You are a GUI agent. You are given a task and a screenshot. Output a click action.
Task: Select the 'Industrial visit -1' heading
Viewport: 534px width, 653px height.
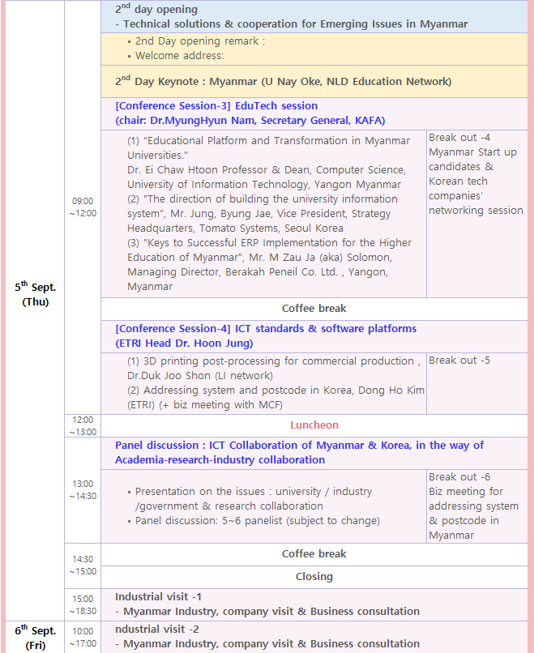click(x=158, y=597)
